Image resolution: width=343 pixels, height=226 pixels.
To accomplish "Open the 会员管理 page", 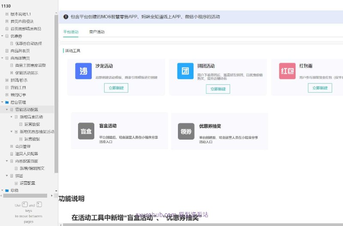I will pyautogui.click(x=23, y=147).
